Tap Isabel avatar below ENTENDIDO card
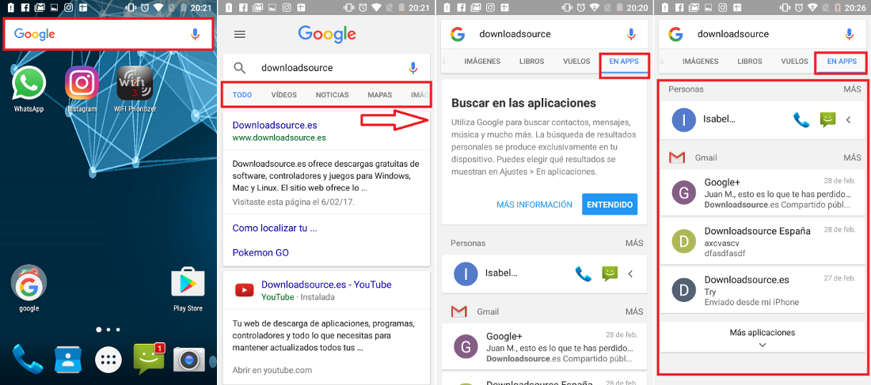Screen dimensions: 871x385 click(x=466, y=274)
